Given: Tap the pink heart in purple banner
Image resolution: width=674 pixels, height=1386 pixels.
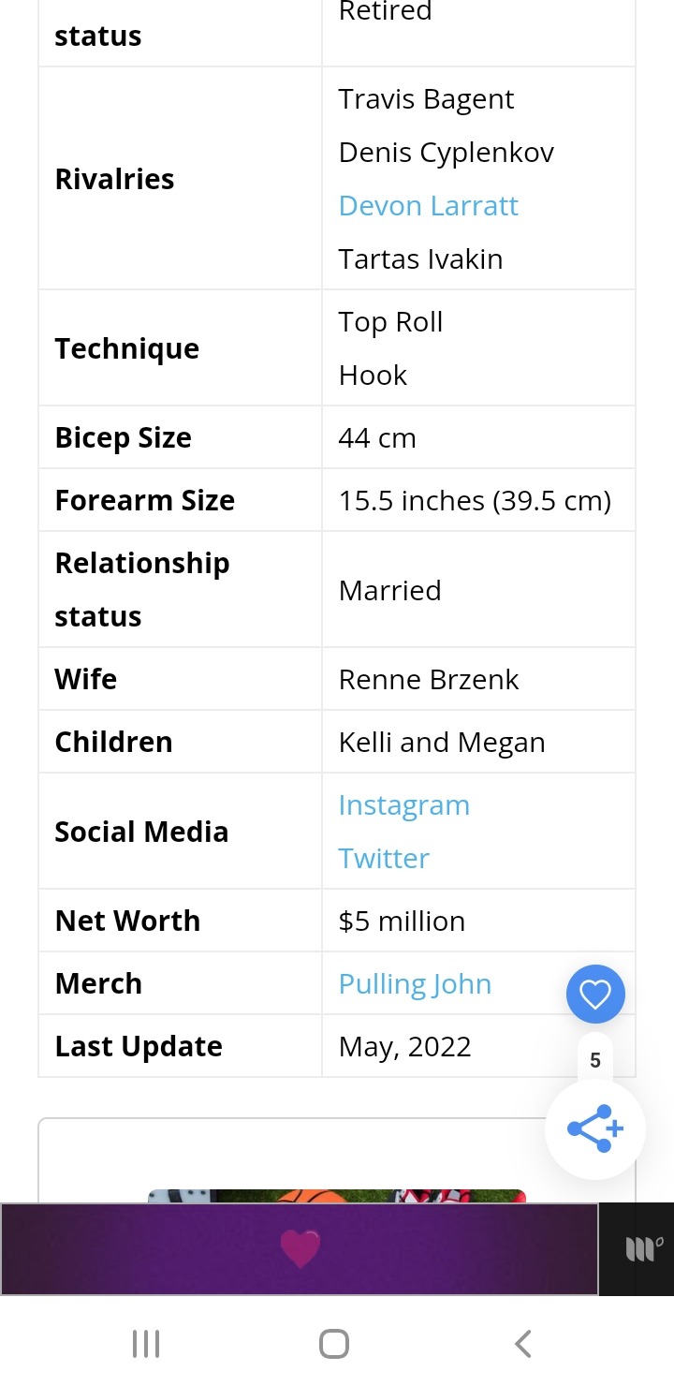Looking at the screenshot, I should (300, 1249).
